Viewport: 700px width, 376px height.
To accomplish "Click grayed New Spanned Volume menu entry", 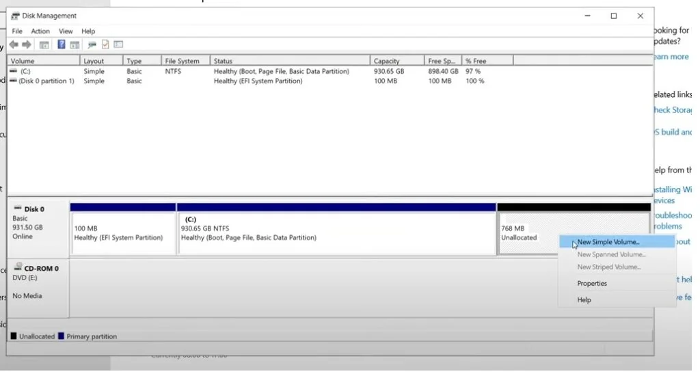I will point(617,254).
